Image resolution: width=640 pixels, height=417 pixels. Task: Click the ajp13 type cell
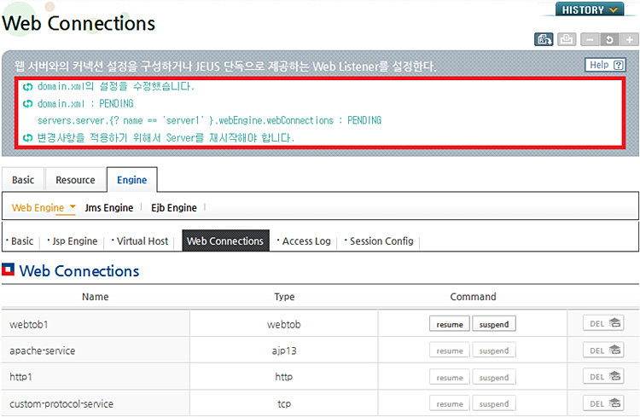(x=284, y=350)
